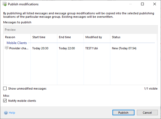This screenshot has width=161, height=119.
Task: Click the New (Today 07:54) status cell
Action: point(124,48)
